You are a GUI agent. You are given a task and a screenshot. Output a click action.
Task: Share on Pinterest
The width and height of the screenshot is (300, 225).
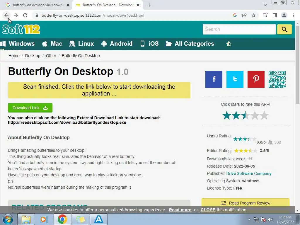coord(256,79)
